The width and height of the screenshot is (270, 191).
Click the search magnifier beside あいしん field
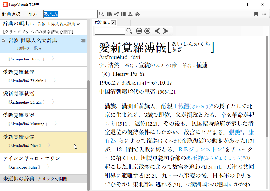click(101, 14)
